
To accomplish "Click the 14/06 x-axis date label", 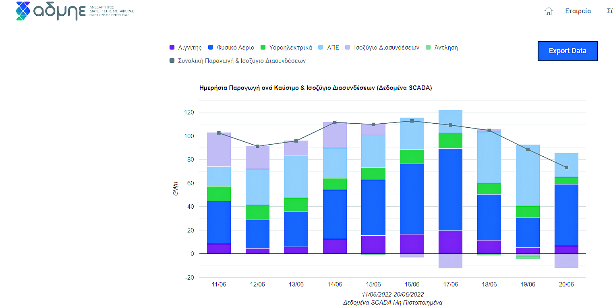I will 335,284.
